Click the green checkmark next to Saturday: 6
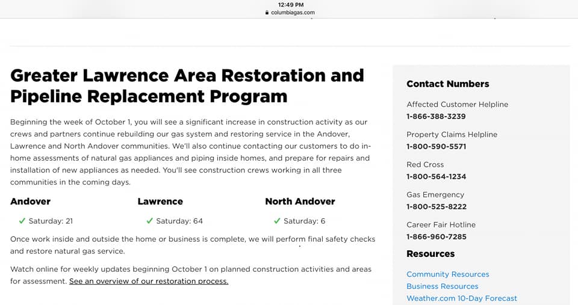Screen dimensions: 578x305 coord(277,221)
